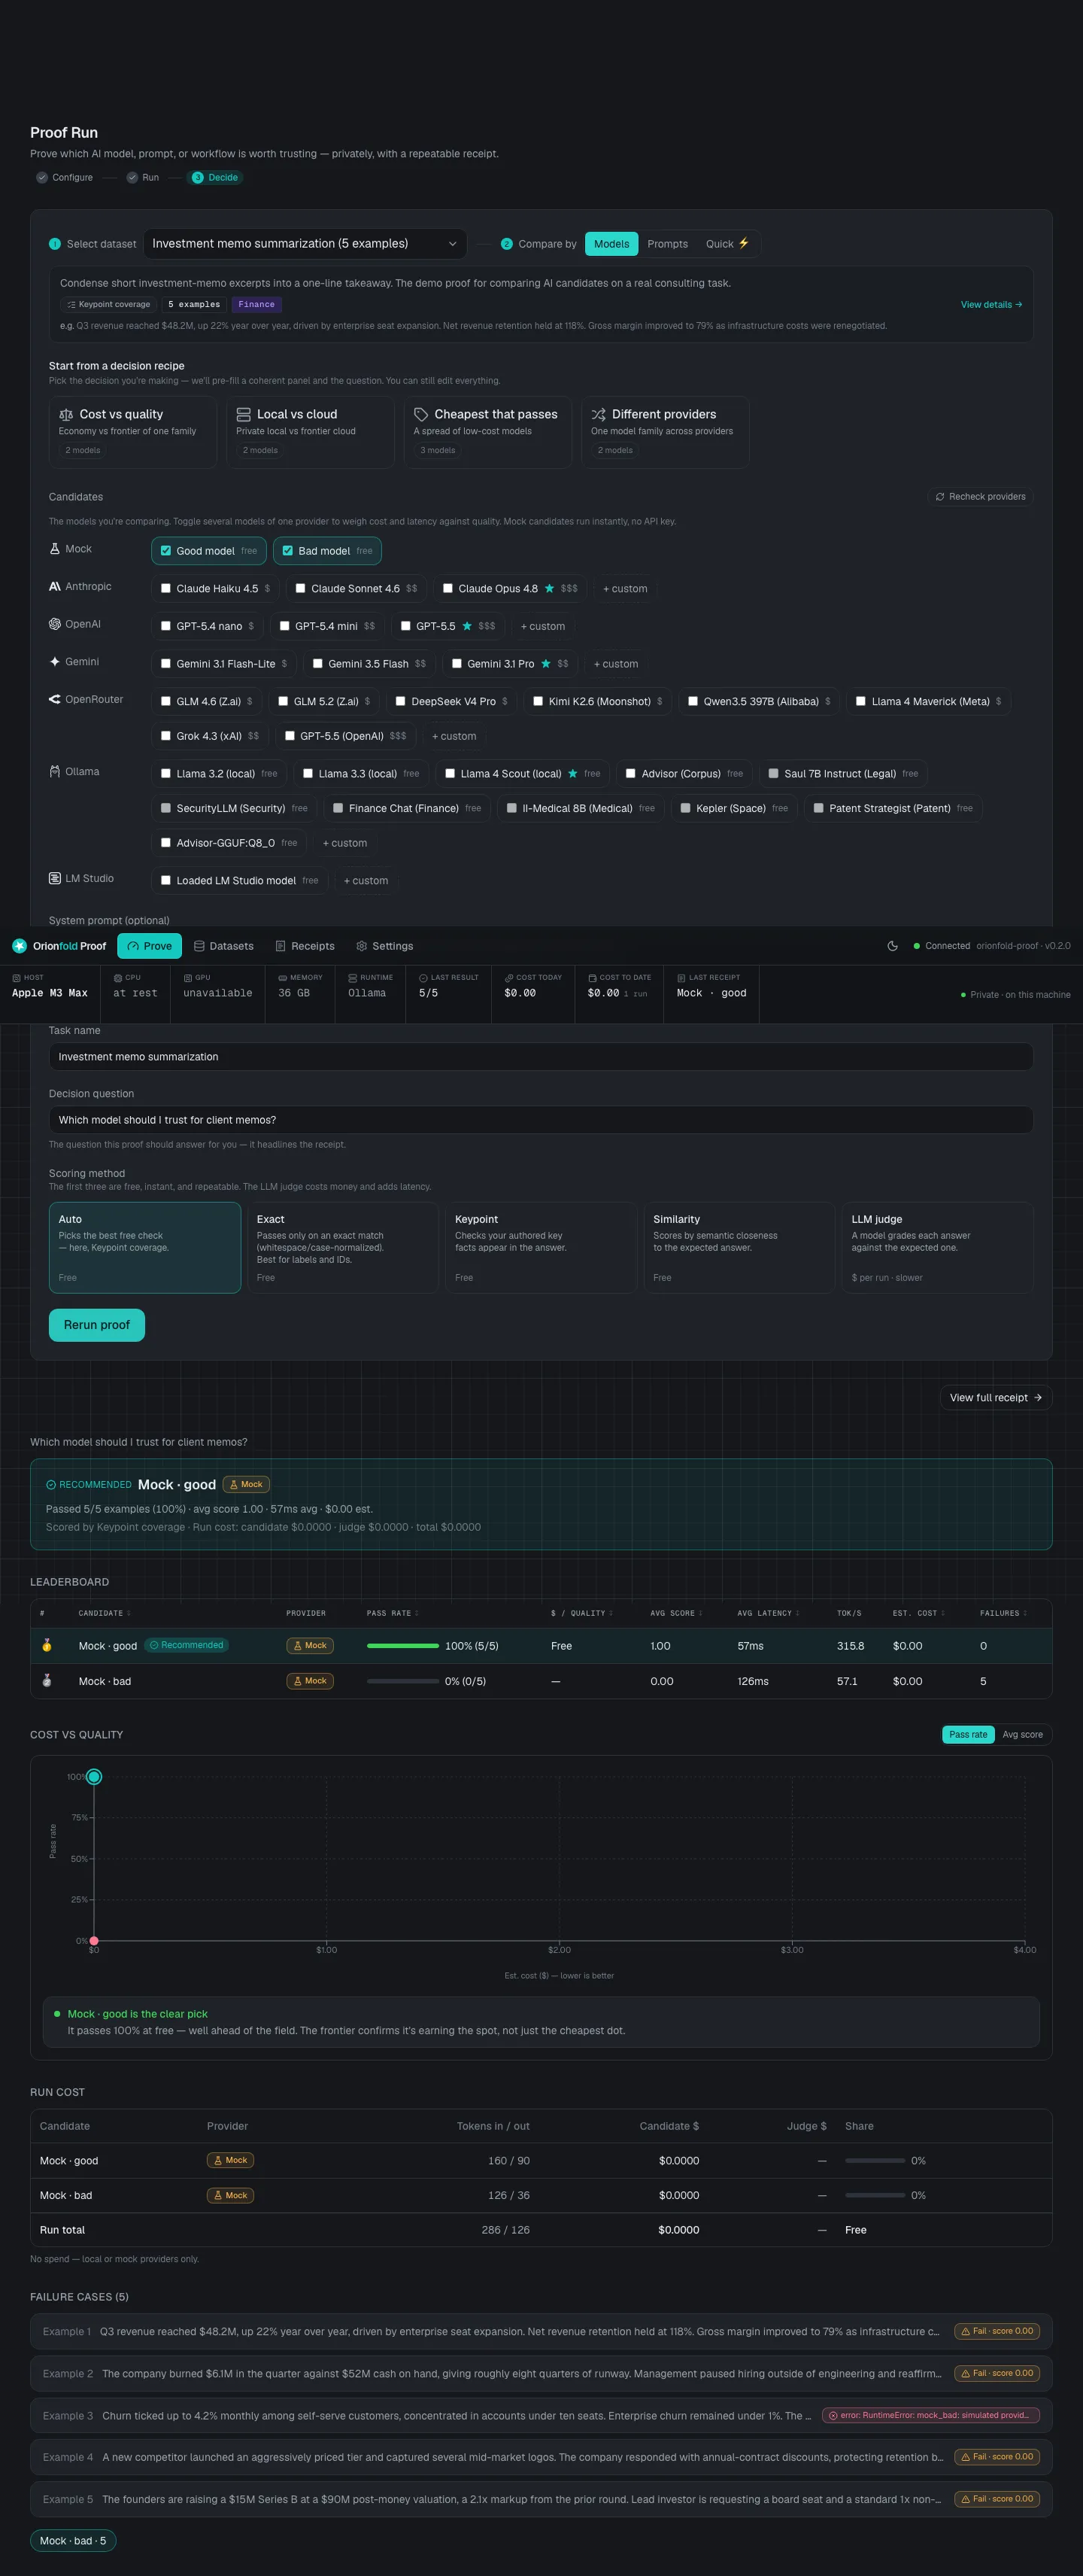Image resolution: width=1083 pixels, height=2576 pixels.
Task: Click the Orionfold Proof logo icon
Action: tap(19, 946)
